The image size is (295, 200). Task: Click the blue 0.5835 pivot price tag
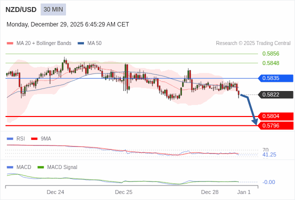(276, 78)
